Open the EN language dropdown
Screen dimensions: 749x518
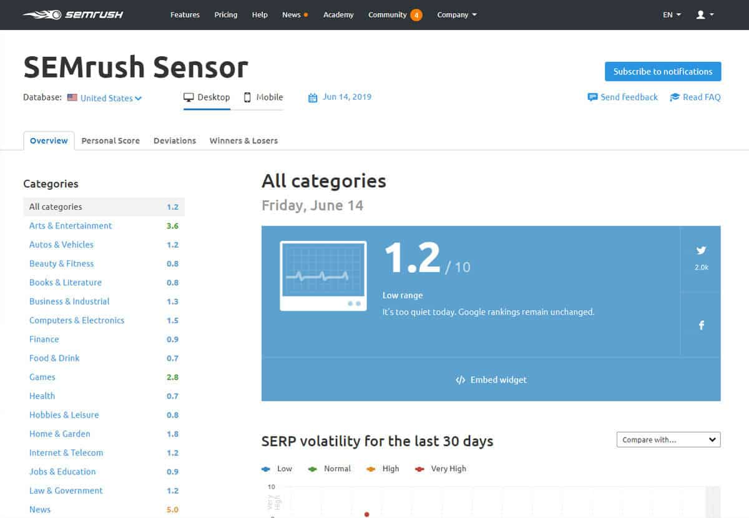point(672,14)
